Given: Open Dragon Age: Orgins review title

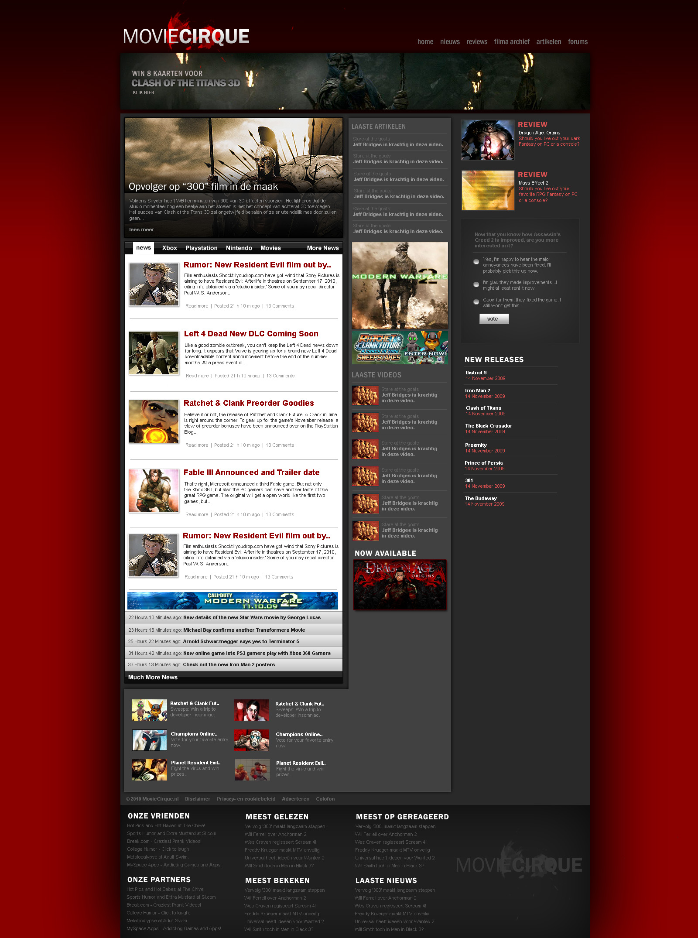Looking at the screenshot, I should tap(539, 133).
